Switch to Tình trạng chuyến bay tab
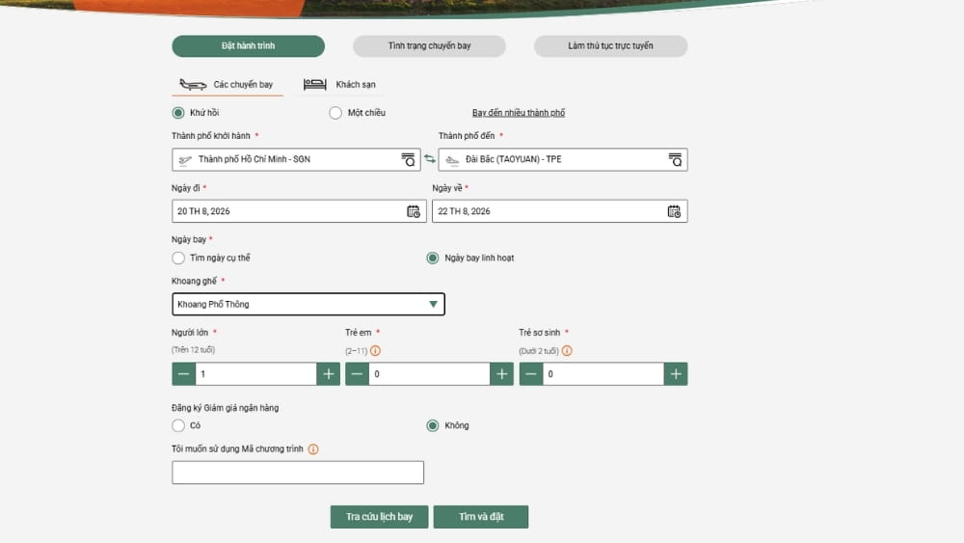Viewport: 964px width, 543px height. [429, 46]
